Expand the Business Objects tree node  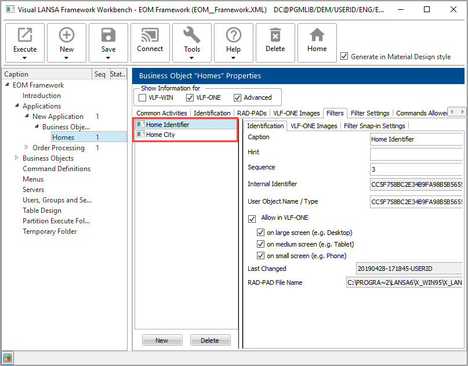point(16,158)
